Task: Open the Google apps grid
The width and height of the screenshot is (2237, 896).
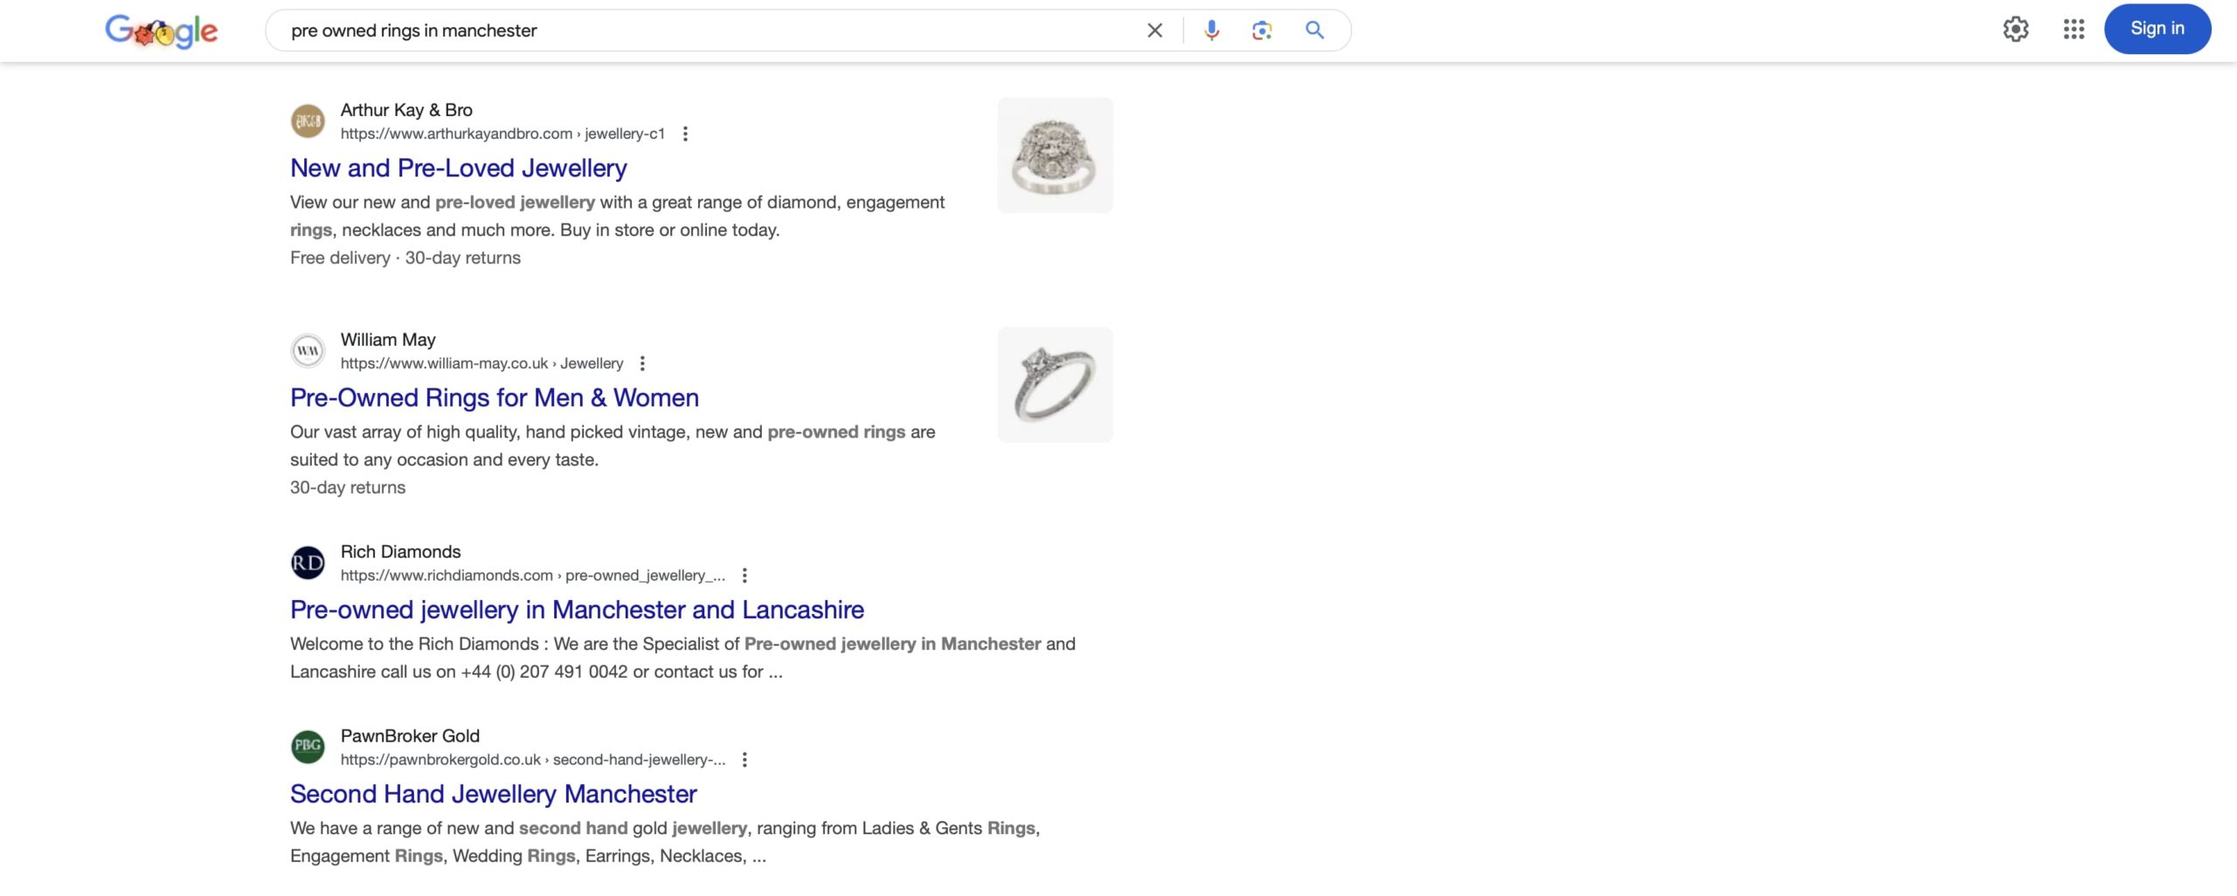Action: [x=2073, y=29]
